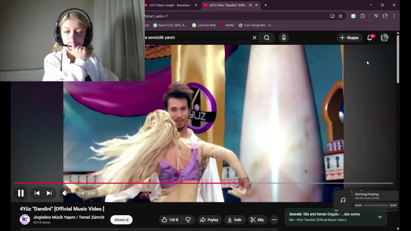Click the 43,4 B abone subscriber count
411x231 pixels.
[42, 223]
